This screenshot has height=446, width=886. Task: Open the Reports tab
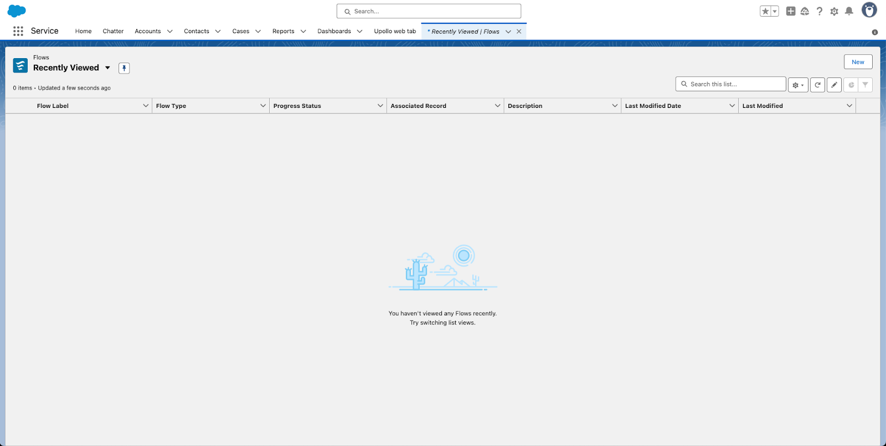point(284,32)
